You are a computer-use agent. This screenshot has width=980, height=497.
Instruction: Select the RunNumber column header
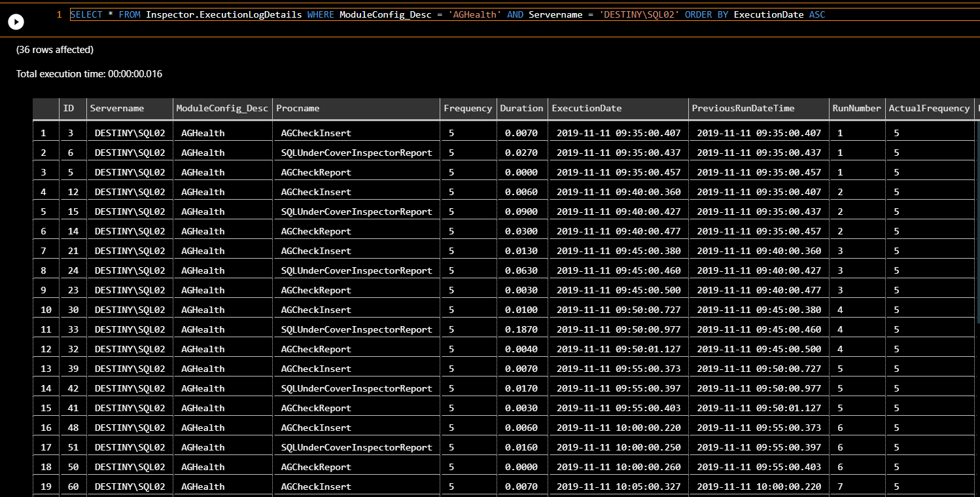point(856,109)
